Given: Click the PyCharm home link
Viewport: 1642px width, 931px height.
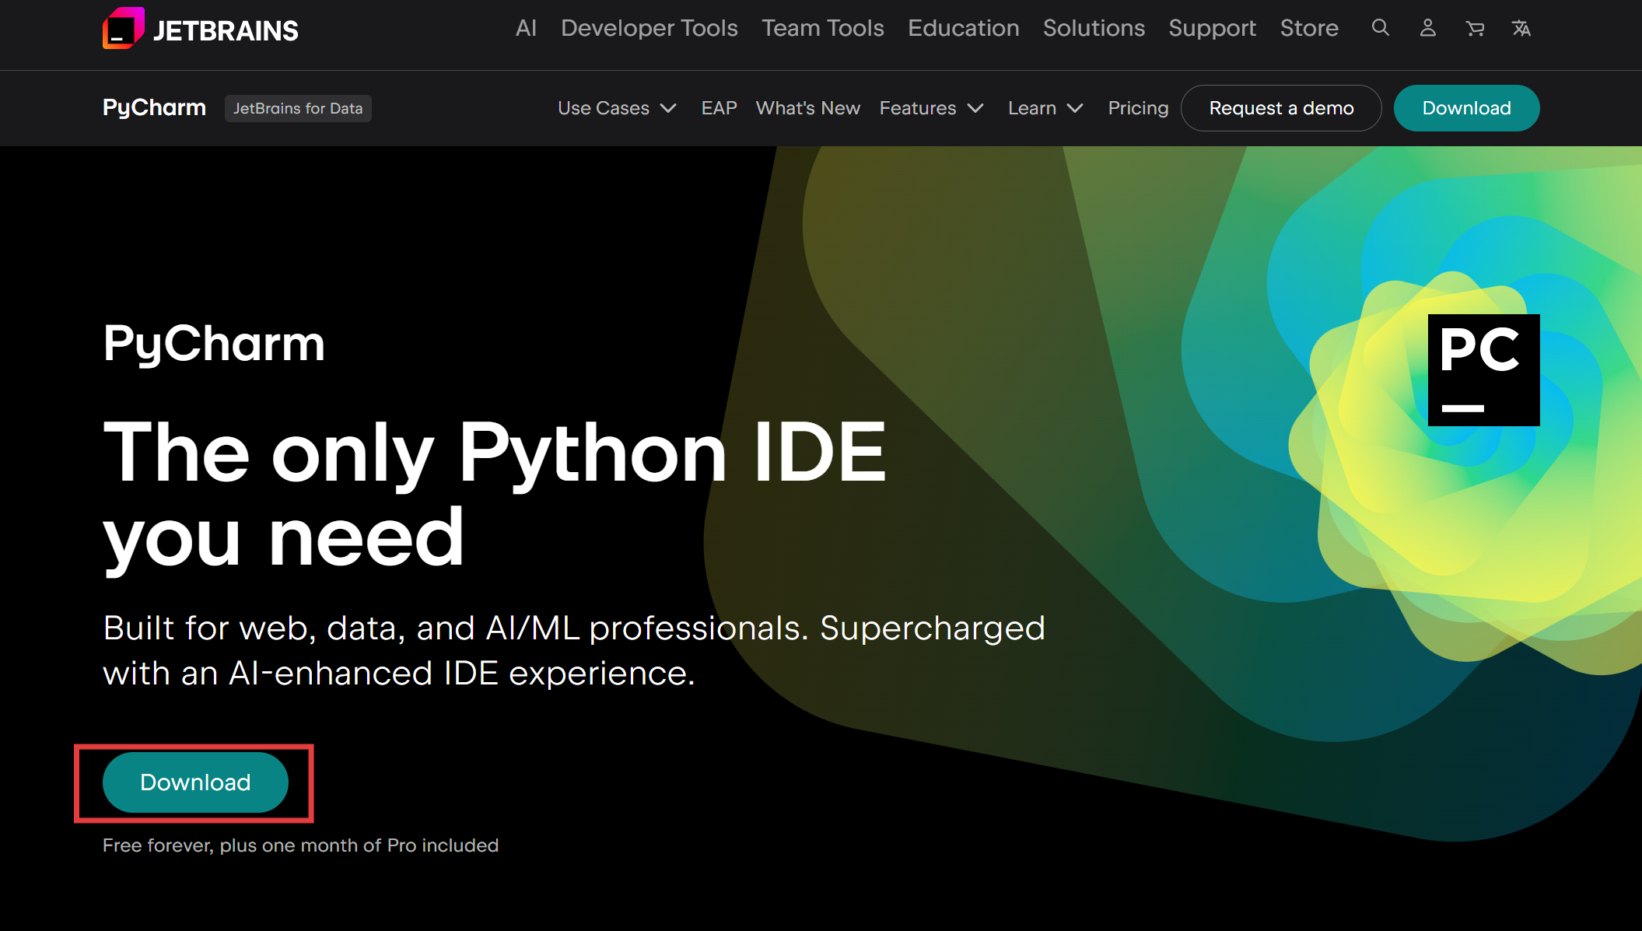Looking at the screenshot, I should coord(153,108).
